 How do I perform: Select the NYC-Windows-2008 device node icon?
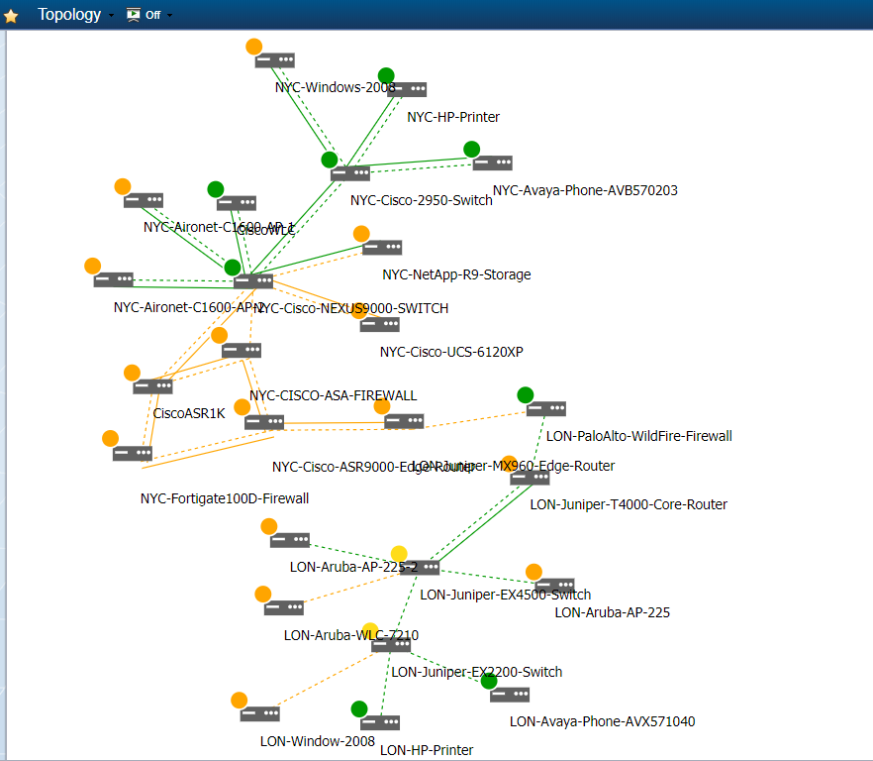click(274, 60)
